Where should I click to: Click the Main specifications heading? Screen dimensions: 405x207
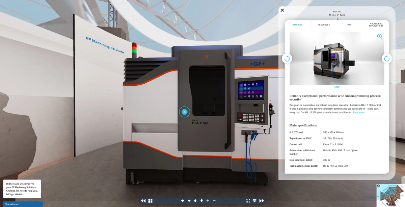(303, 125)
